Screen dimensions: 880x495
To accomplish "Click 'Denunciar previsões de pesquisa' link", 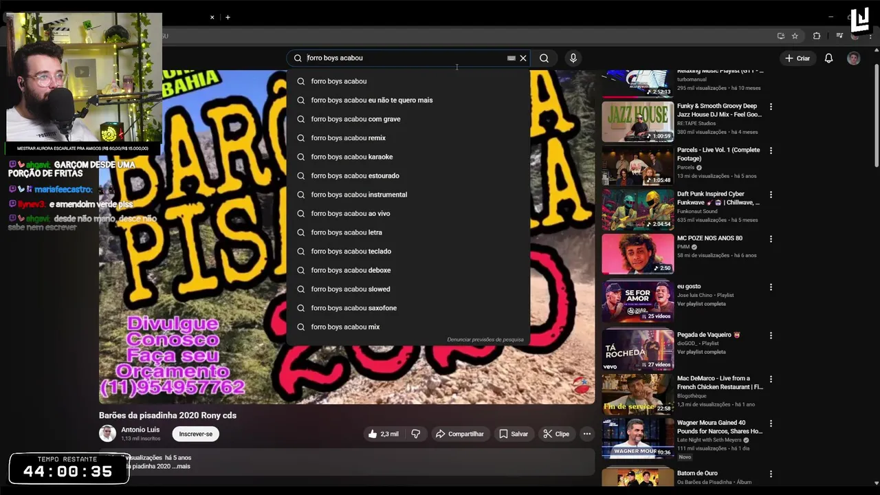I will coord(485,340).
